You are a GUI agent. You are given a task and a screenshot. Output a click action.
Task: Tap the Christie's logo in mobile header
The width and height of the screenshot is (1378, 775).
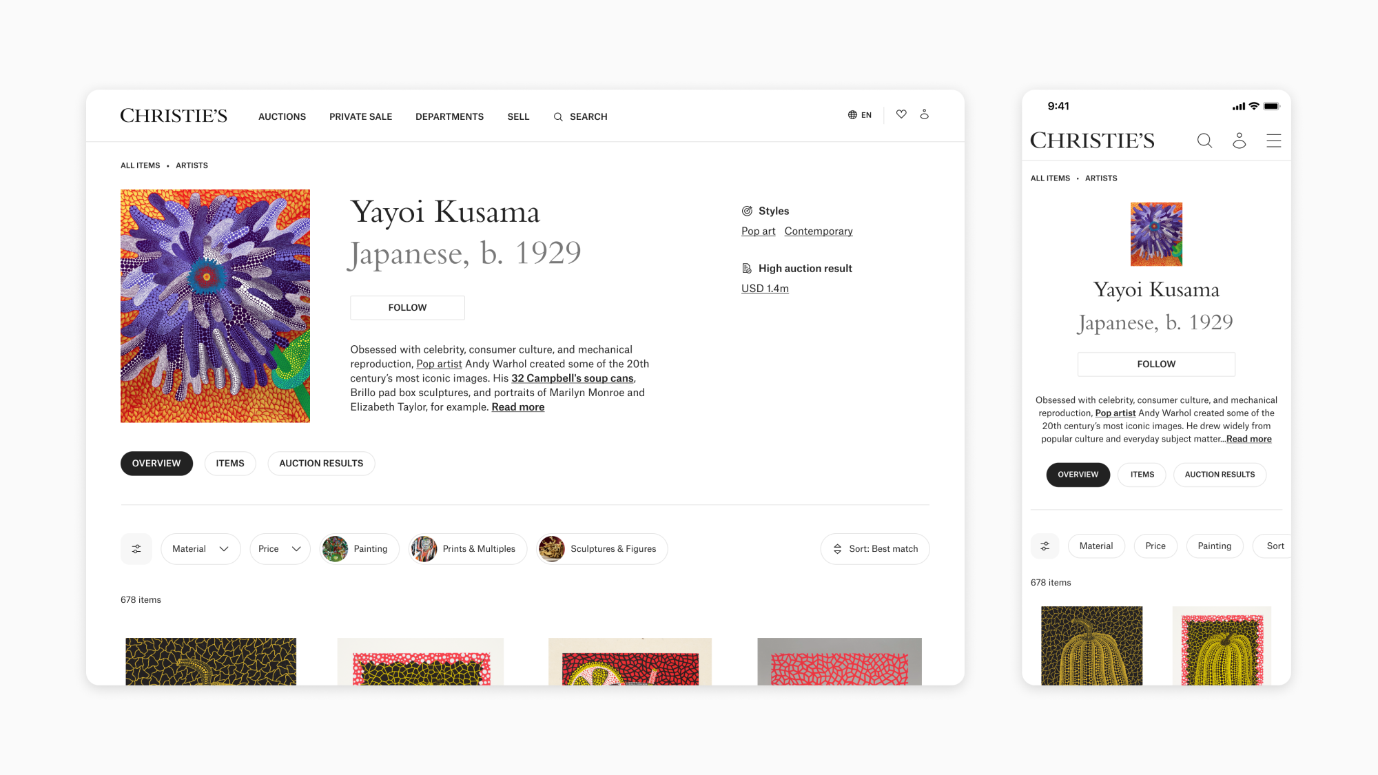point(1092,141)
